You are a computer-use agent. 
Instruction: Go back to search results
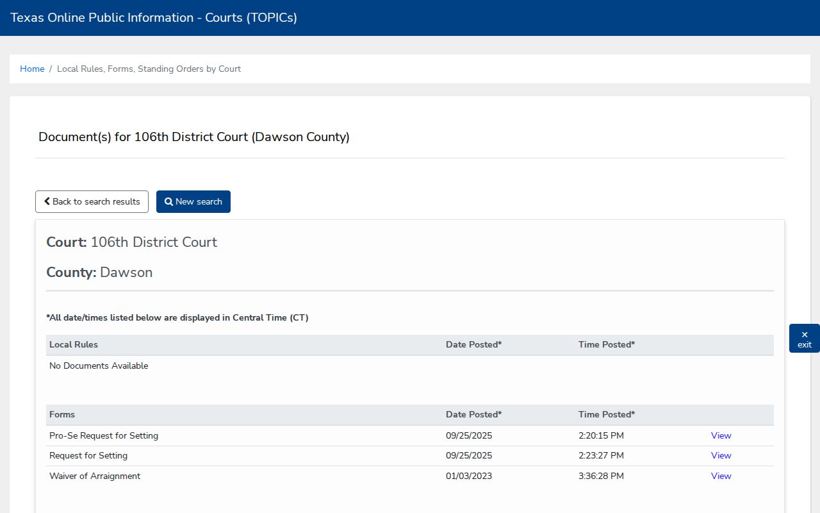92,201
